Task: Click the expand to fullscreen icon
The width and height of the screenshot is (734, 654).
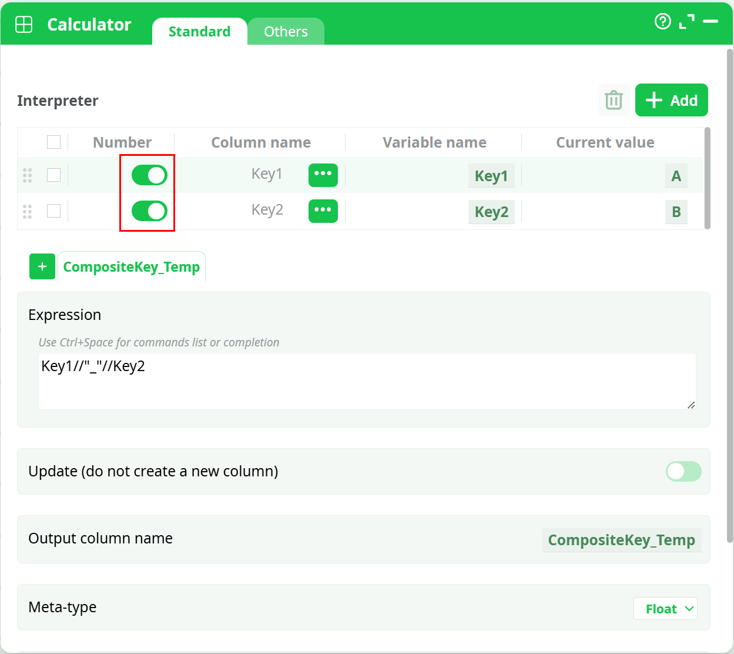Action: tap(686, 22)
